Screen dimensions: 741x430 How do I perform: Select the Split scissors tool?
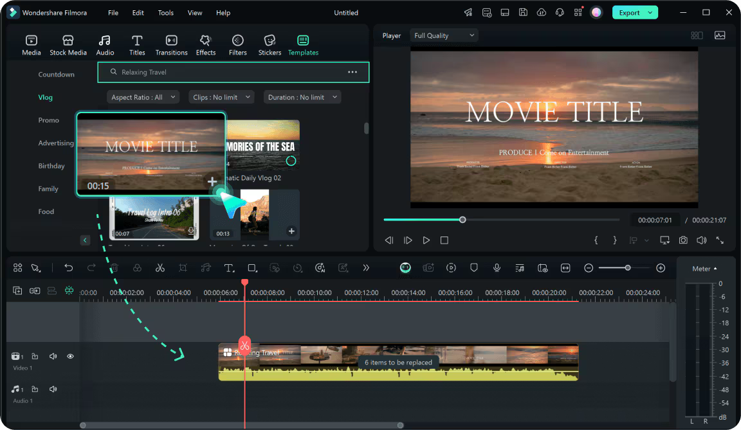point(160,268)
